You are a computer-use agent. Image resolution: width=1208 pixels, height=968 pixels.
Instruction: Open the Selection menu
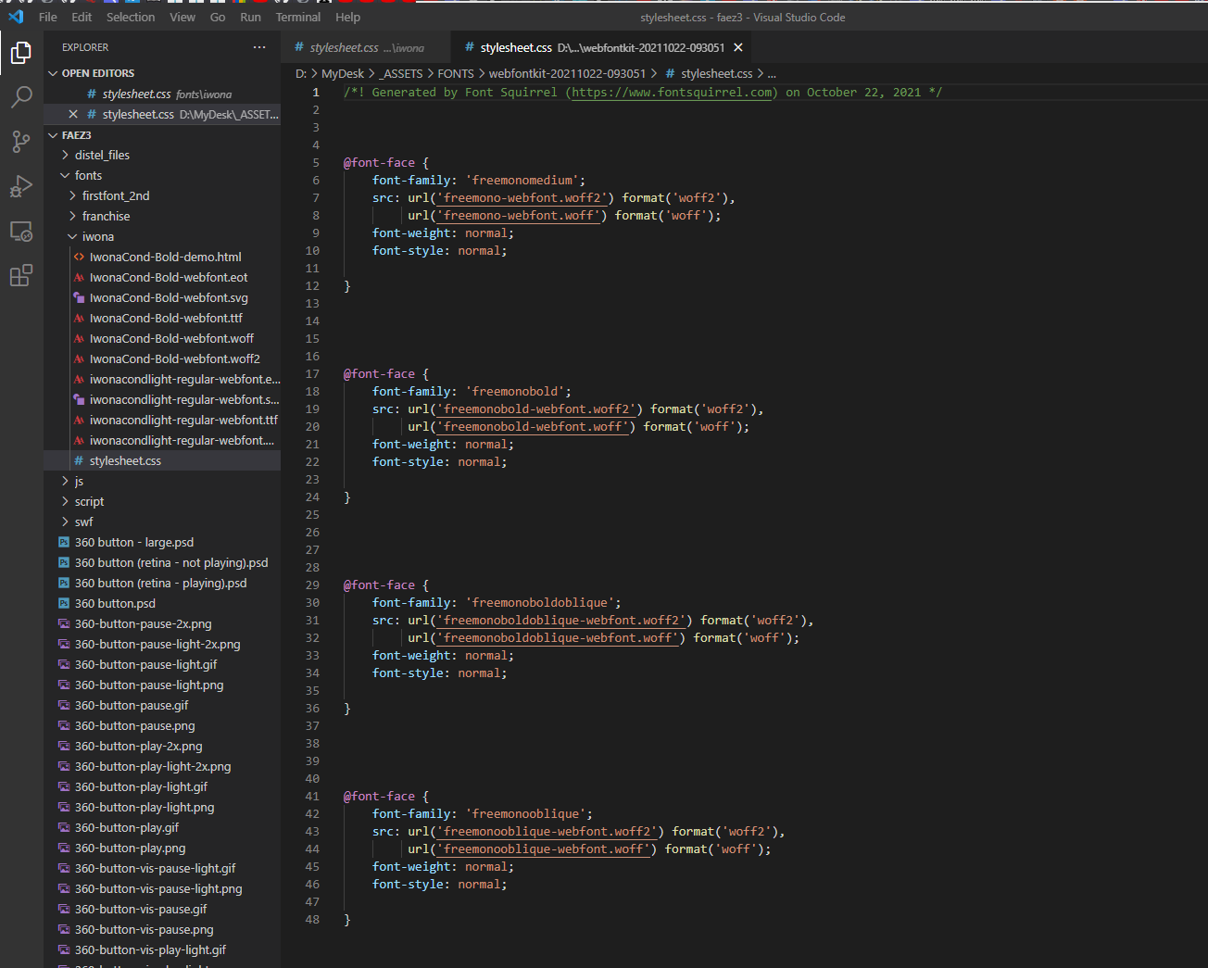(131, 17)
